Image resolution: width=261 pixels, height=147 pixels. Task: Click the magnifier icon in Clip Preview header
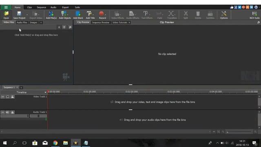point(258,22)
